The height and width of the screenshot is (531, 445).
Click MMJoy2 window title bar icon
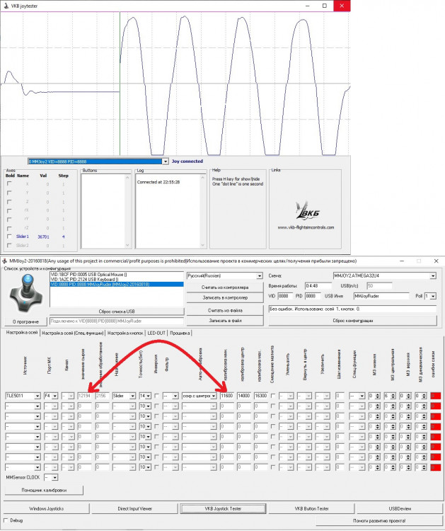tap(4, 261)
